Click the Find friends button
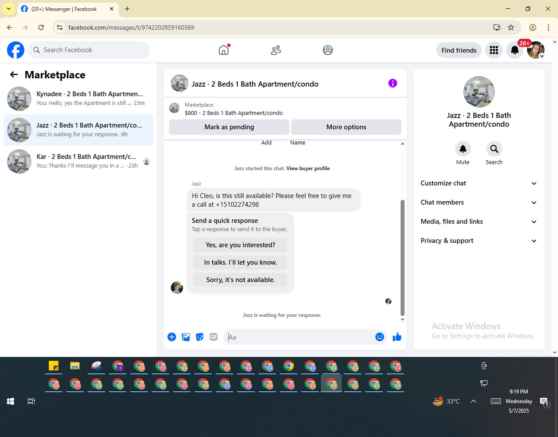This screenshot has width=558, height=437. click(459, 50)
